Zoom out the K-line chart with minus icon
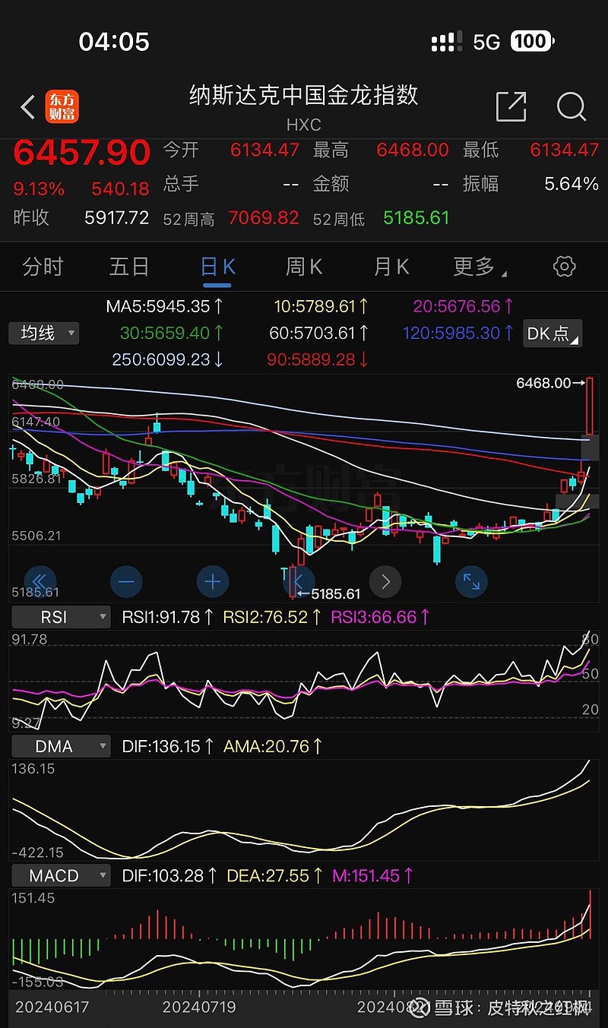Screen dimensions: 608x1028 click(x=126, y=581)
